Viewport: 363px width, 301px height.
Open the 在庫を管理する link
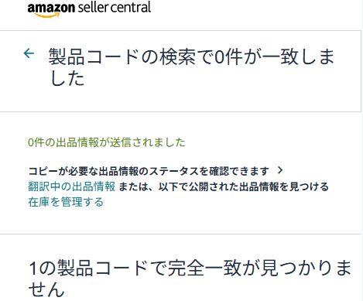pos(66,202)
